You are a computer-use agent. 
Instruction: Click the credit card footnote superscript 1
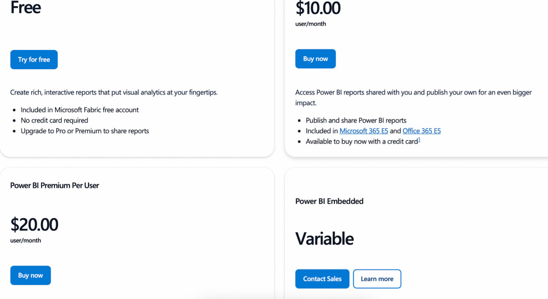tap(419, 139)
